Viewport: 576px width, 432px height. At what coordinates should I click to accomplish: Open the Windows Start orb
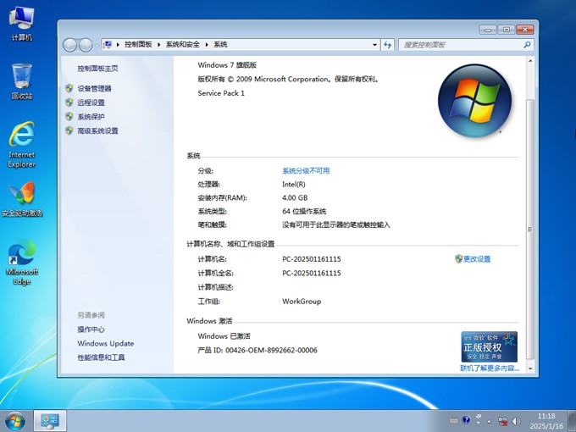(15, 421)
